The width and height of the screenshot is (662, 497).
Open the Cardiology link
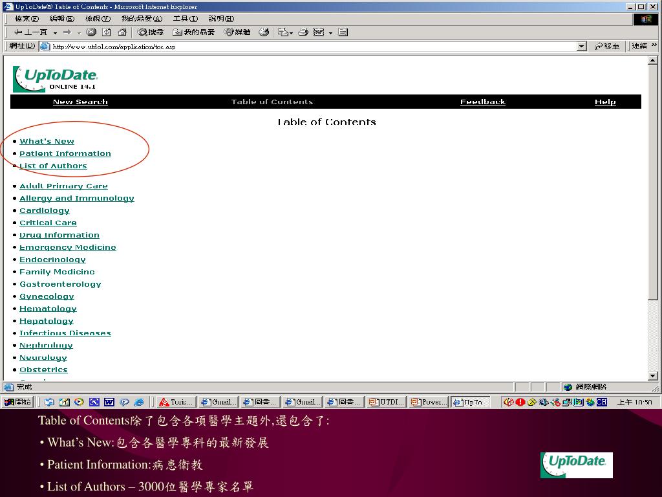coord(45,210)
